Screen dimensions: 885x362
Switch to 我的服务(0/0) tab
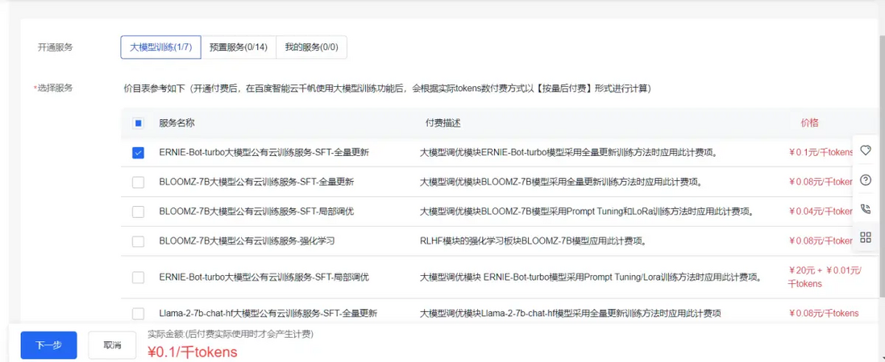[x=312, y=47]
